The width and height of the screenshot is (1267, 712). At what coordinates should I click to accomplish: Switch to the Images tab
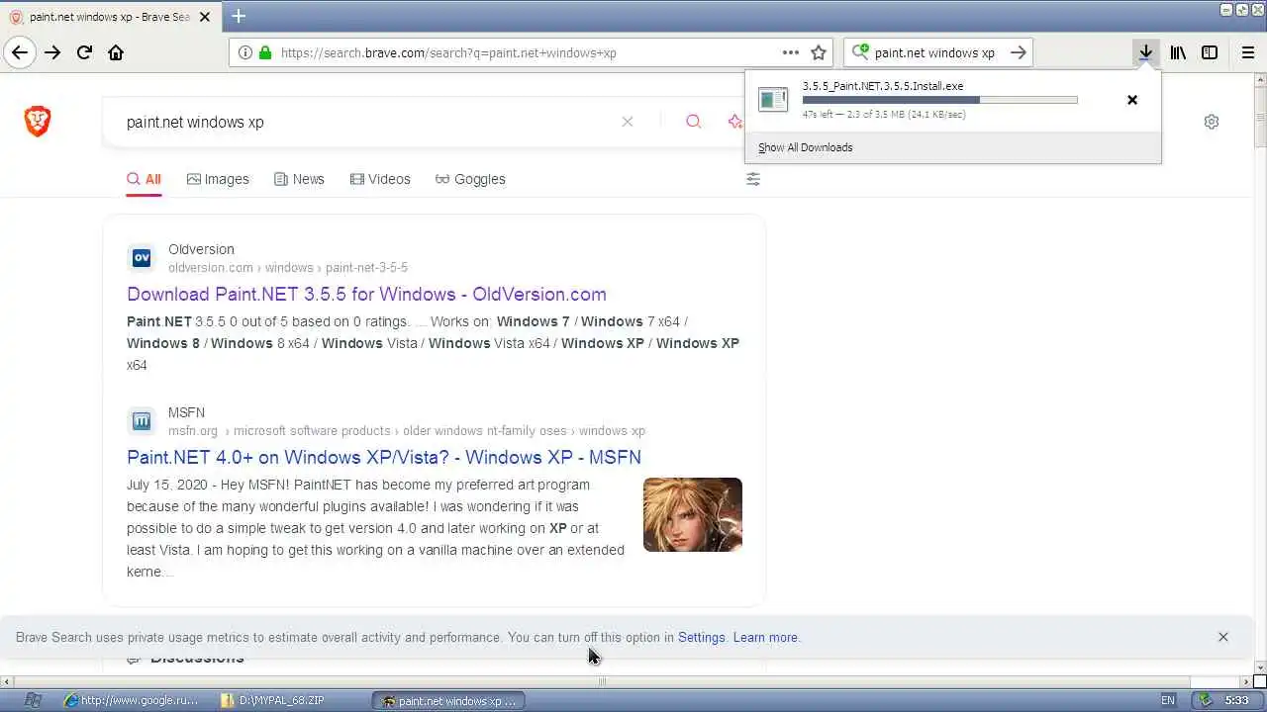(x=218, y=179)
